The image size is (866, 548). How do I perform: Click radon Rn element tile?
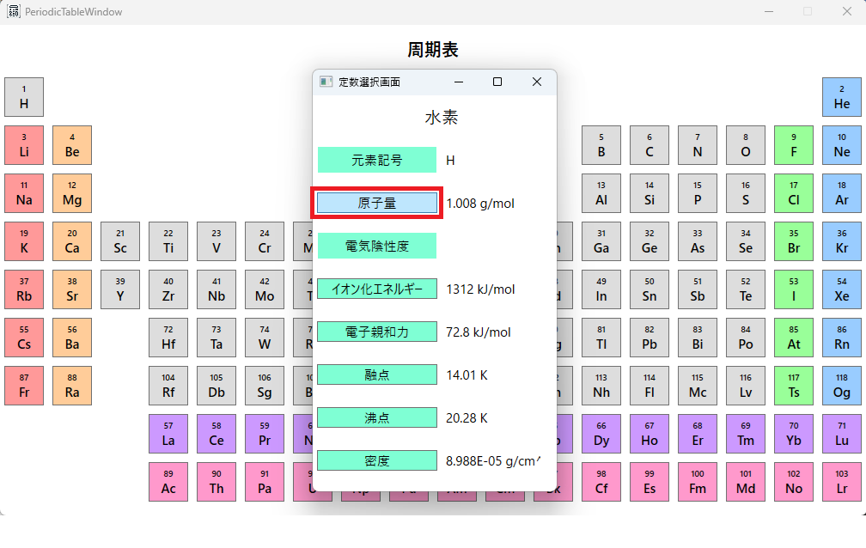[842, 338]
